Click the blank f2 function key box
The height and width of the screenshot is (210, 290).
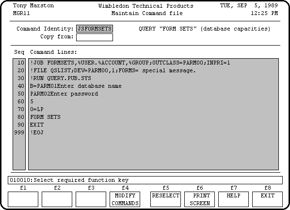pyautogui.click(x=57, y=199)
